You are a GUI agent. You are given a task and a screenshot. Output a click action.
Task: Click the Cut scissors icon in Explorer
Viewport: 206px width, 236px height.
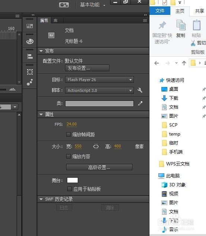pos(193,43)
